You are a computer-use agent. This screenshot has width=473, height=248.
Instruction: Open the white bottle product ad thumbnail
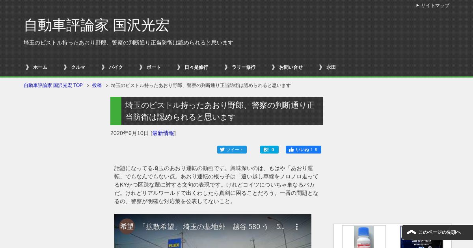point(364,237)
